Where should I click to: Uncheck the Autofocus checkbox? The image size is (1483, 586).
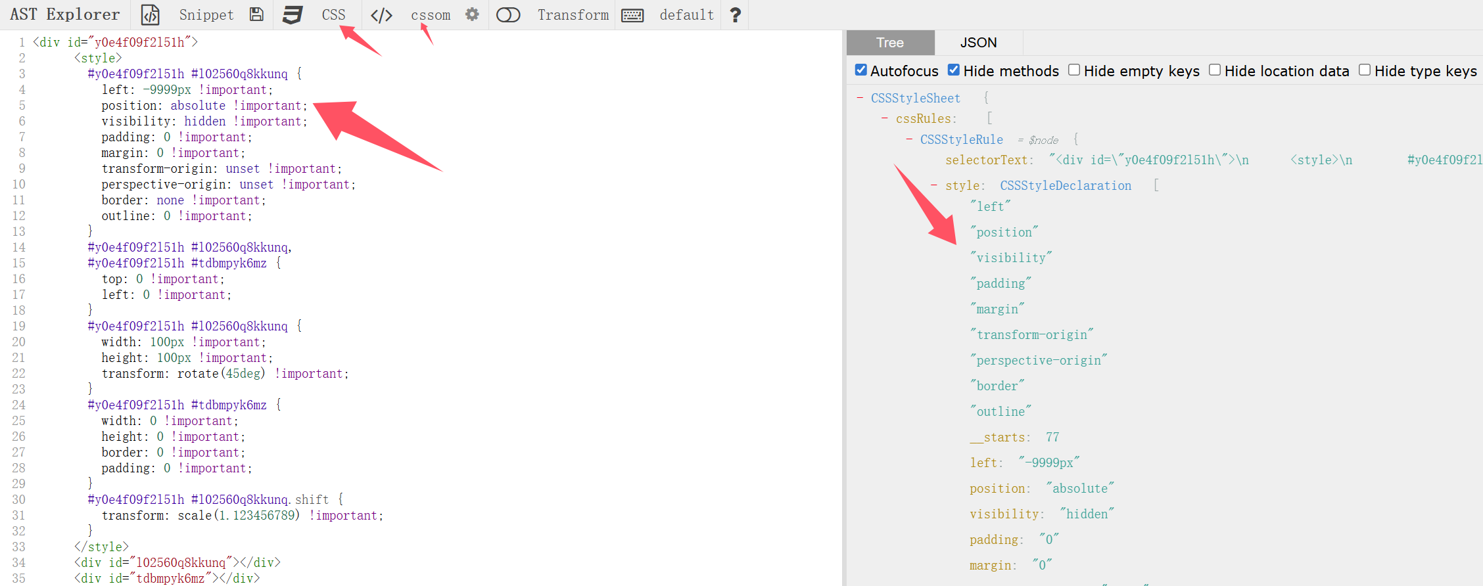click(860, 70)
